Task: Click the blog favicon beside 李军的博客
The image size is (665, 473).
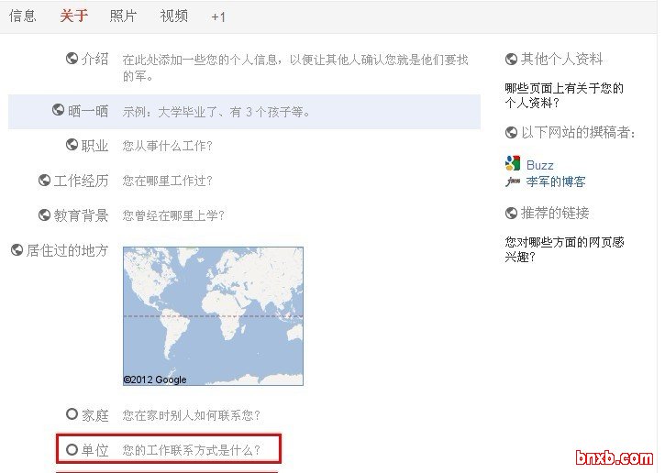Action: [x=513, y=181]
